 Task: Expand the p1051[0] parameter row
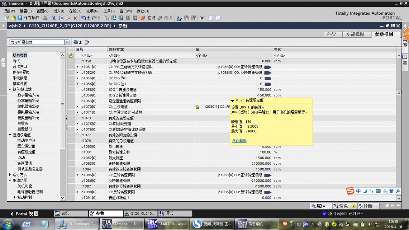[77, 67]
